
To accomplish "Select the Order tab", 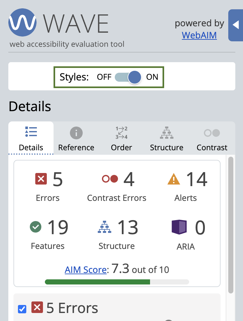I will (122, 138).
